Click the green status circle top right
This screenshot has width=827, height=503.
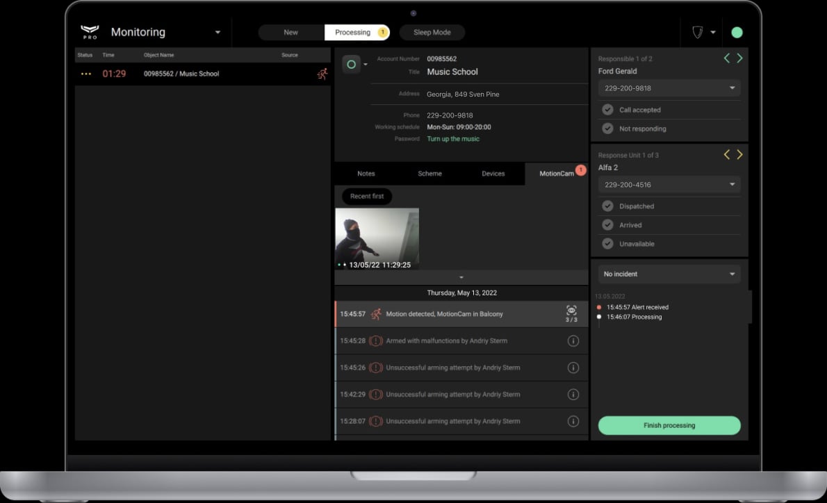(x=737, y=33)
